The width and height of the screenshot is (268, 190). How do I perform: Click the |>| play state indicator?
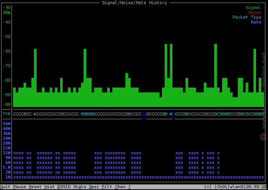(208, 187)
